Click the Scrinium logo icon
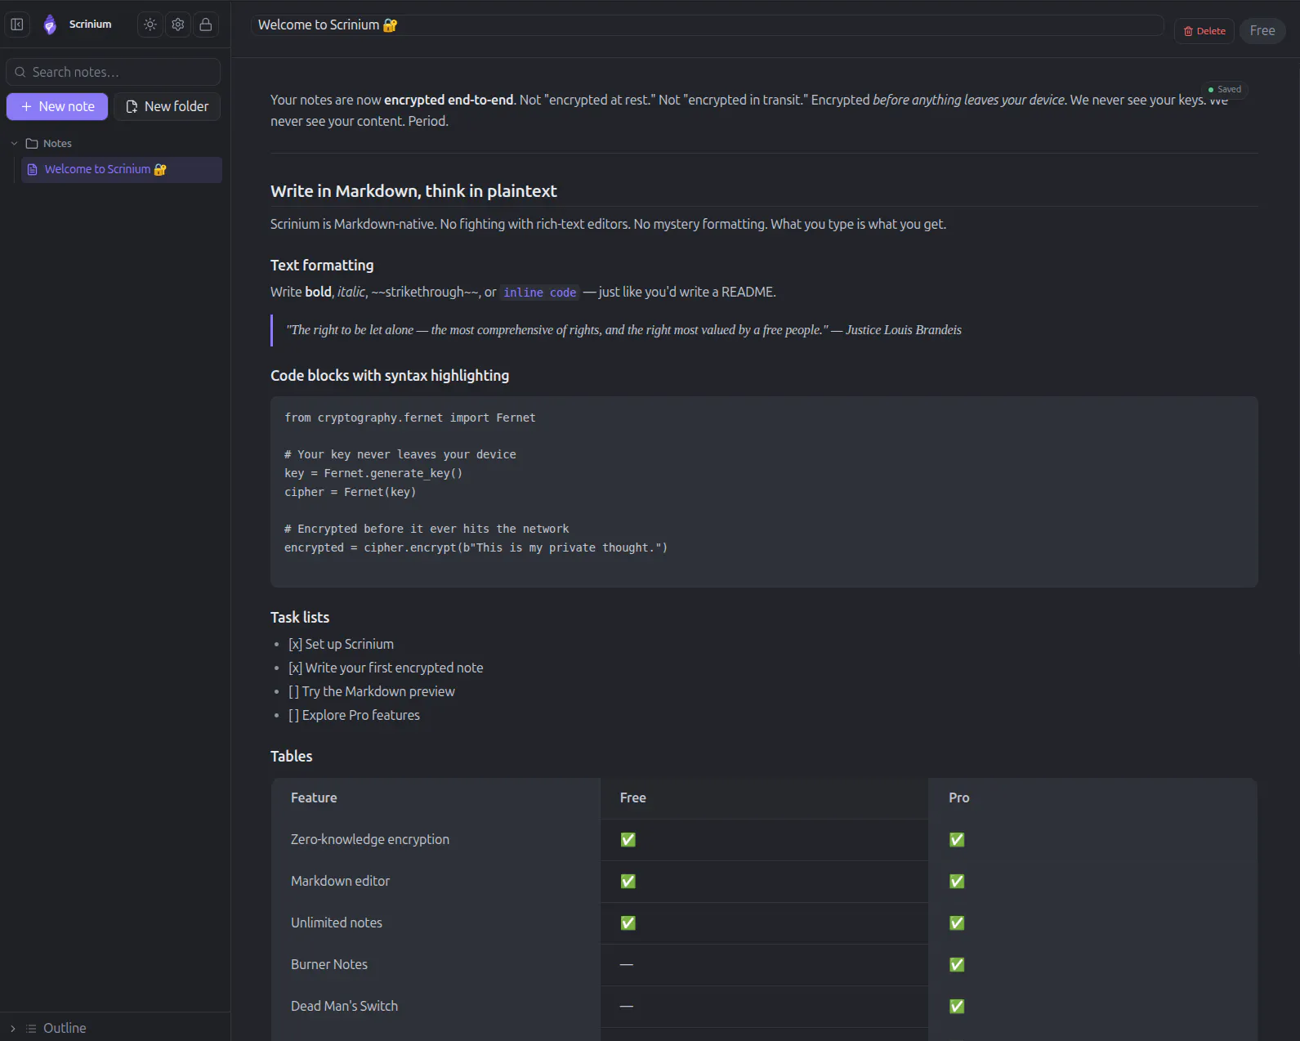The image size is (1300, 1041). tap(50, 25)
